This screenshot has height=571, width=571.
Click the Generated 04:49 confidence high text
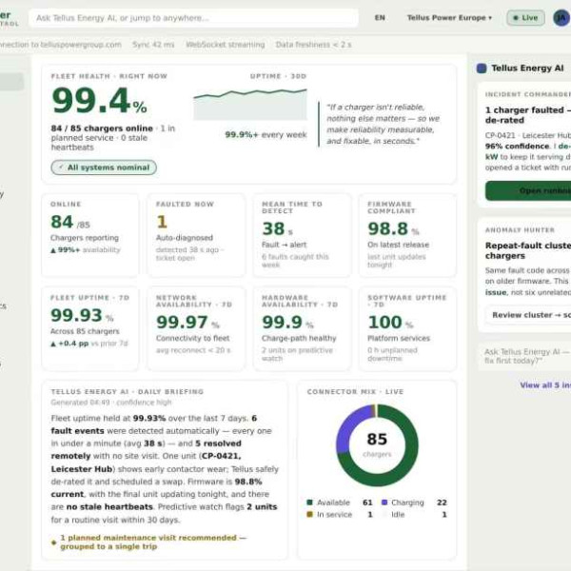111,403
